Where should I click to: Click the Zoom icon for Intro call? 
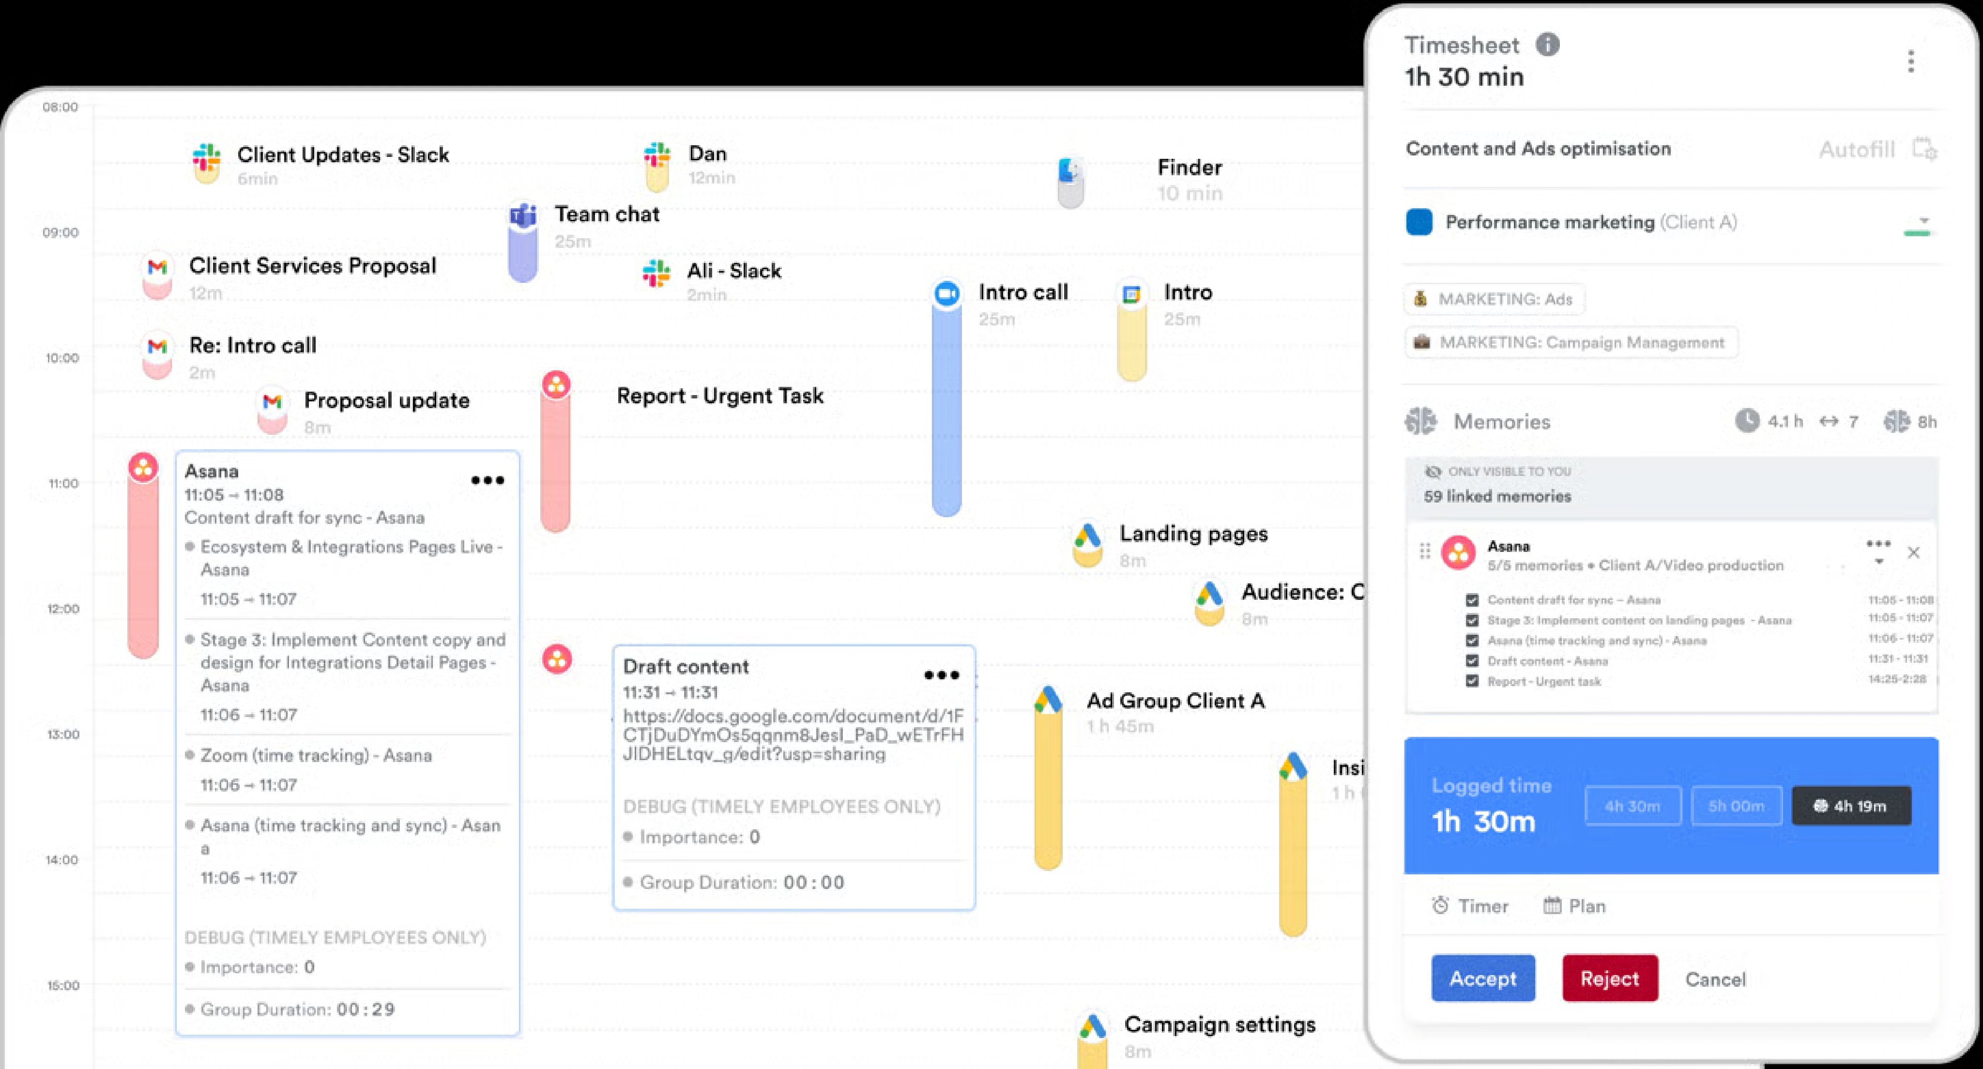coord(947,294)
